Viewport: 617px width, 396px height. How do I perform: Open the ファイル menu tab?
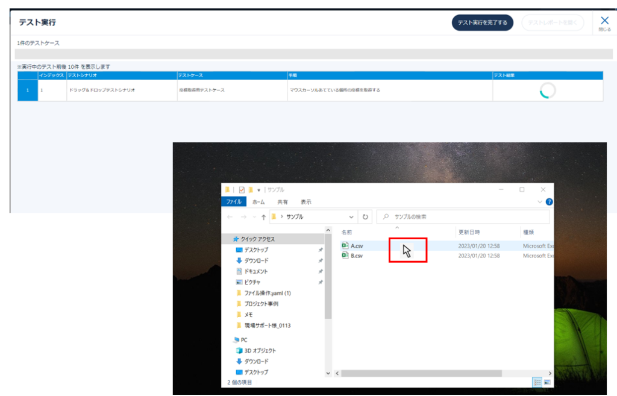click(x=233, y=202)
